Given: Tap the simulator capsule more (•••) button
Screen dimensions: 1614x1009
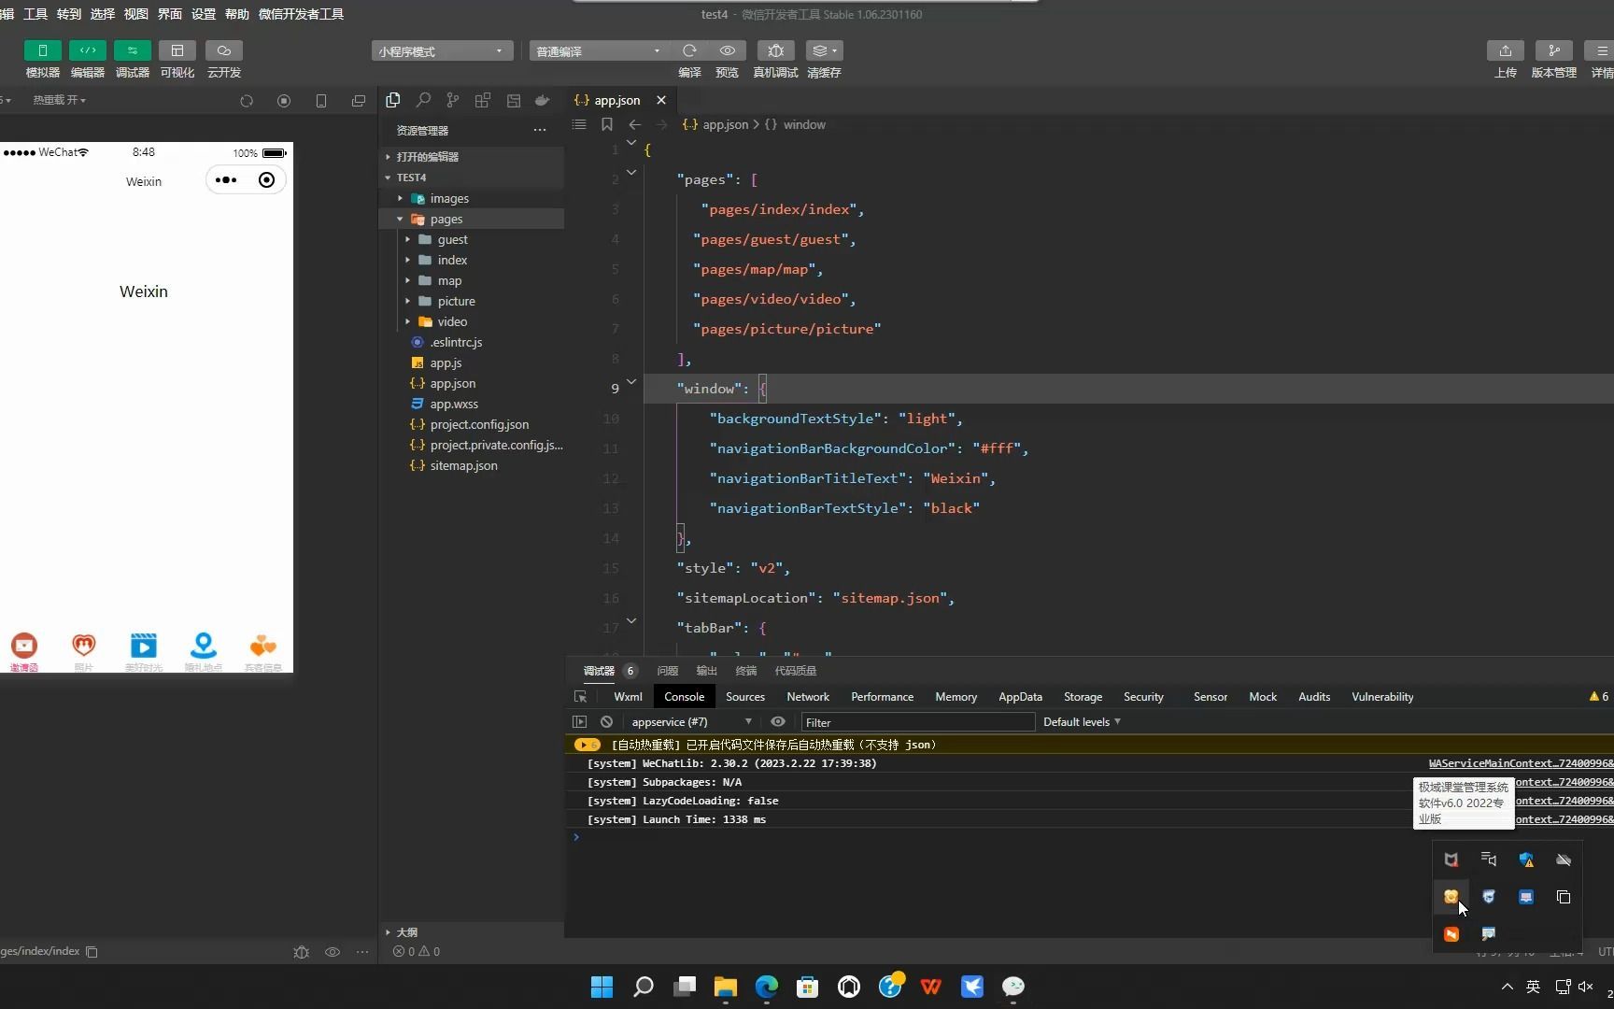Looking at the screenshot, I should (x=226, y=180).
